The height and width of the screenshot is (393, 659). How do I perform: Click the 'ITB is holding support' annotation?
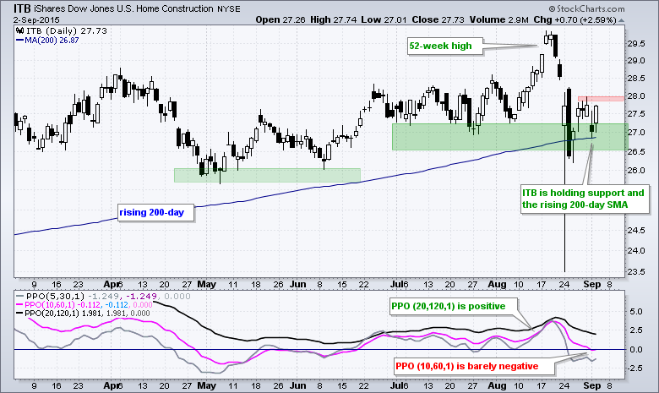(x=583, y=199)
